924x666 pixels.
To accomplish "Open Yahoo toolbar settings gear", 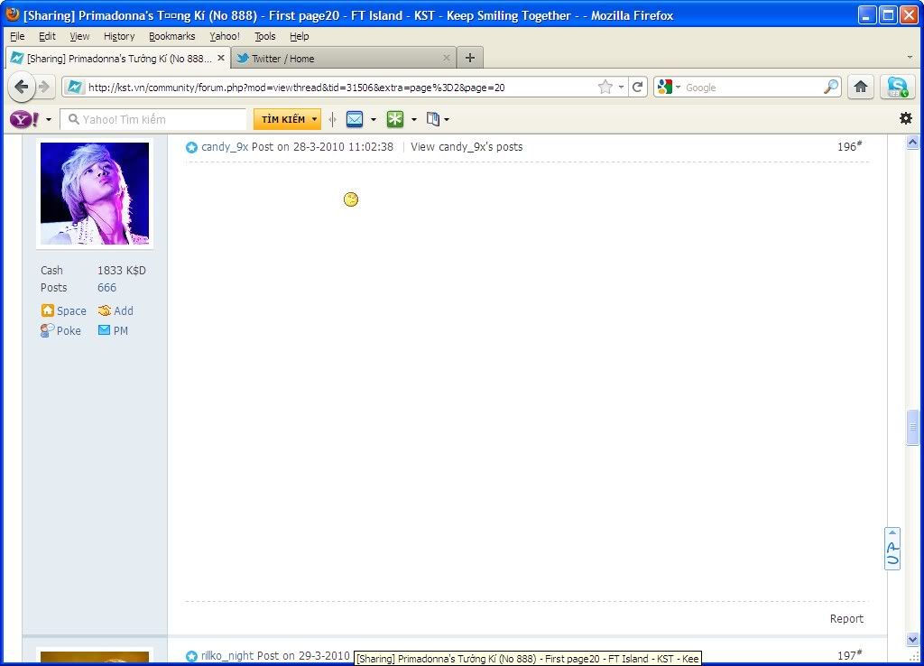I will pos(906,118).
